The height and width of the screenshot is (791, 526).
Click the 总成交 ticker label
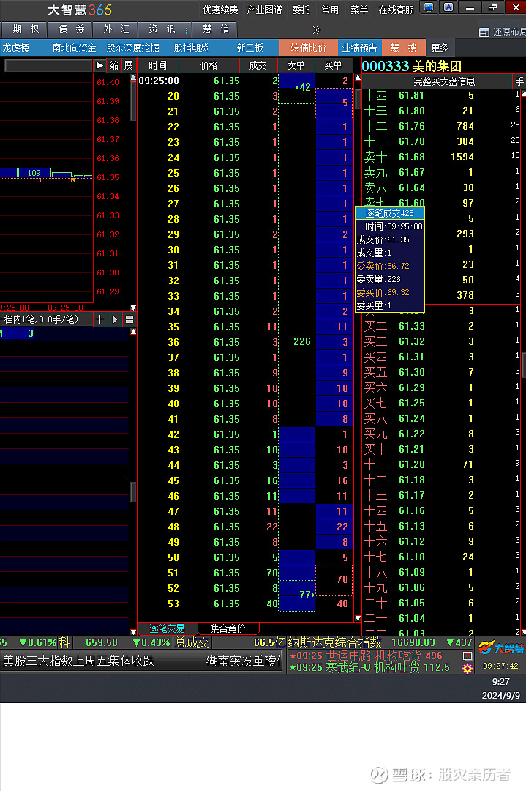192,643
